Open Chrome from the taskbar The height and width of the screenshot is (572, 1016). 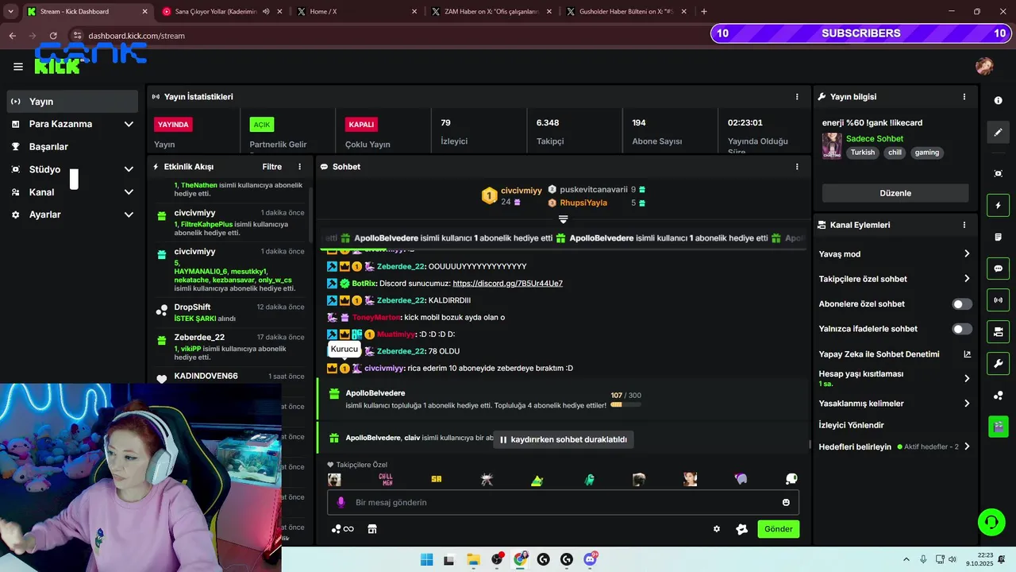[520, 559]
